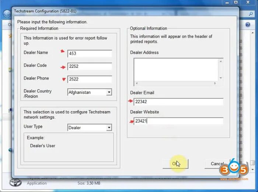The width and height of the screenshot is (258, 192).
Task: Click inside the Dealer Address text area
Action: pyautogui.click(x=176, y=70)
